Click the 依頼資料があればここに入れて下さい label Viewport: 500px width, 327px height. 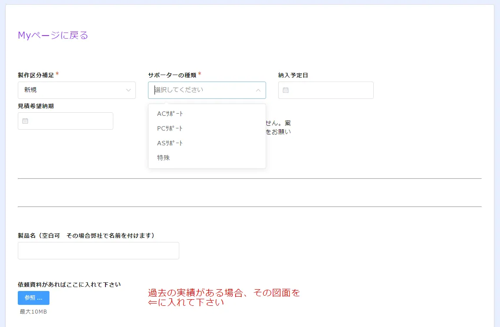[x=69, y=284]
